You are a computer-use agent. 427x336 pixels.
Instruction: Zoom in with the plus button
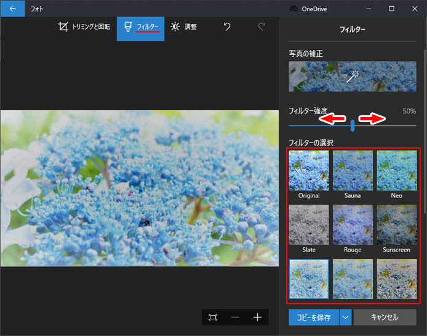tap(257, 317)
